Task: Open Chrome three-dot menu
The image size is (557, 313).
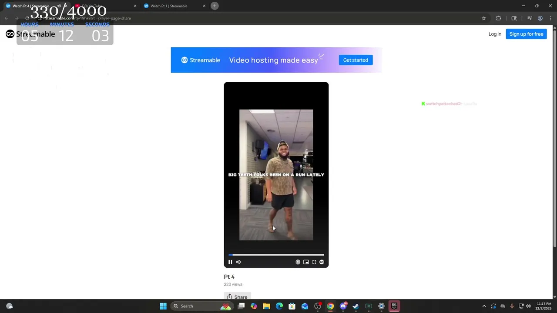Action: click(550, 18)
